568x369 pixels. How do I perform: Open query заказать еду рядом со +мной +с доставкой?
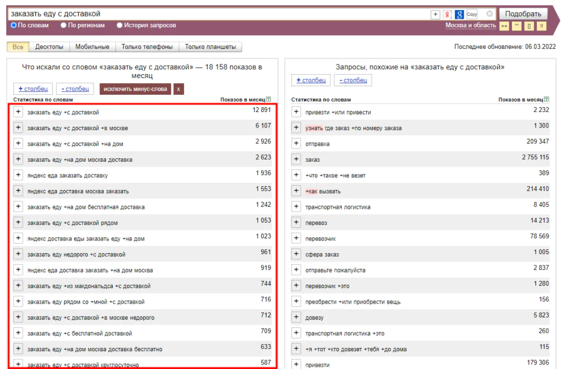click(86, 302)
